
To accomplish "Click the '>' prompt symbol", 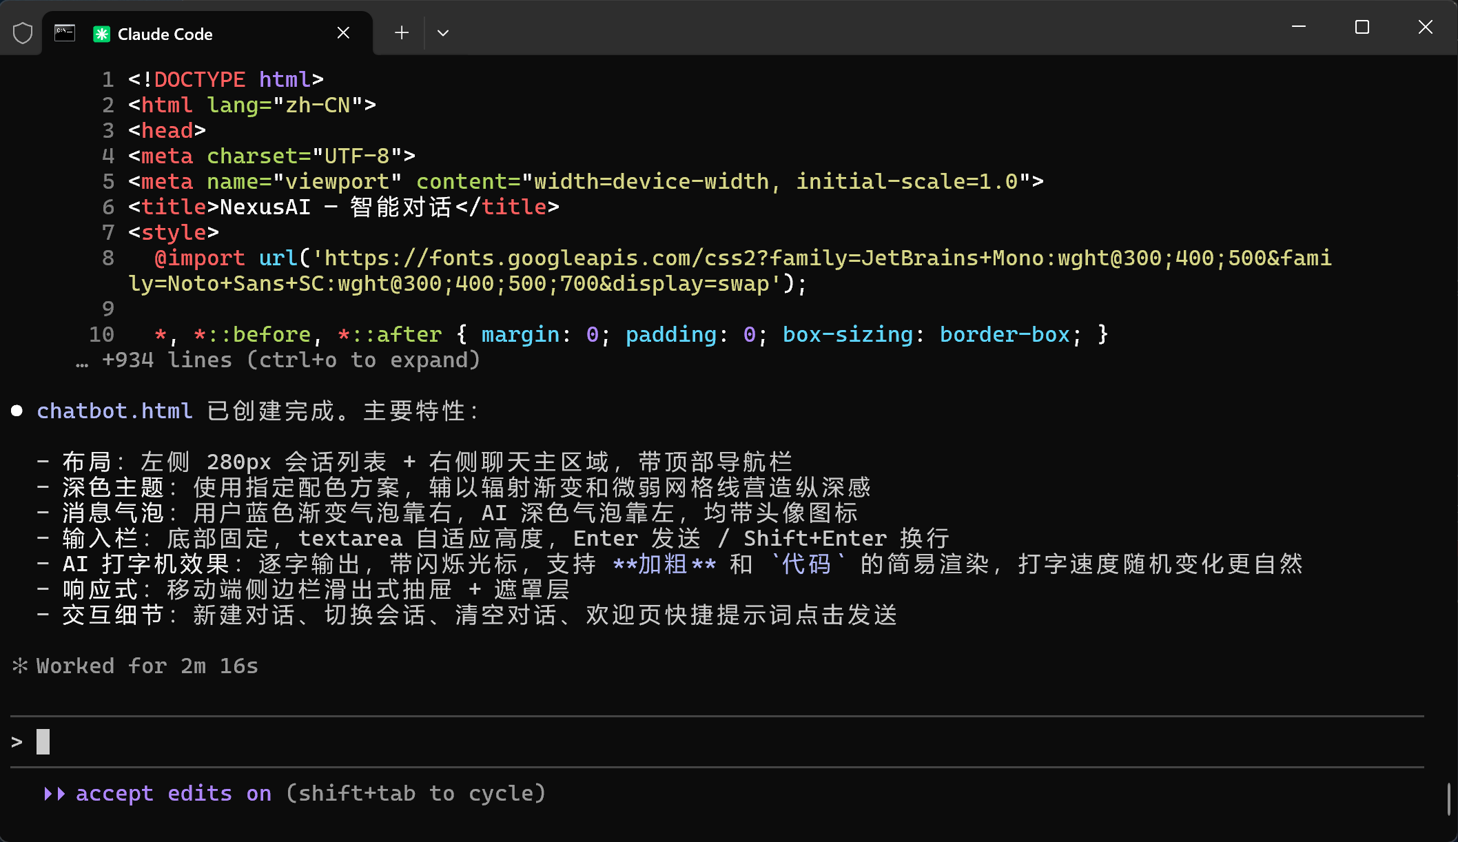I will click(17, 742).
